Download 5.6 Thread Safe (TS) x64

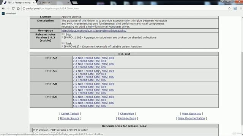[90, 100]
